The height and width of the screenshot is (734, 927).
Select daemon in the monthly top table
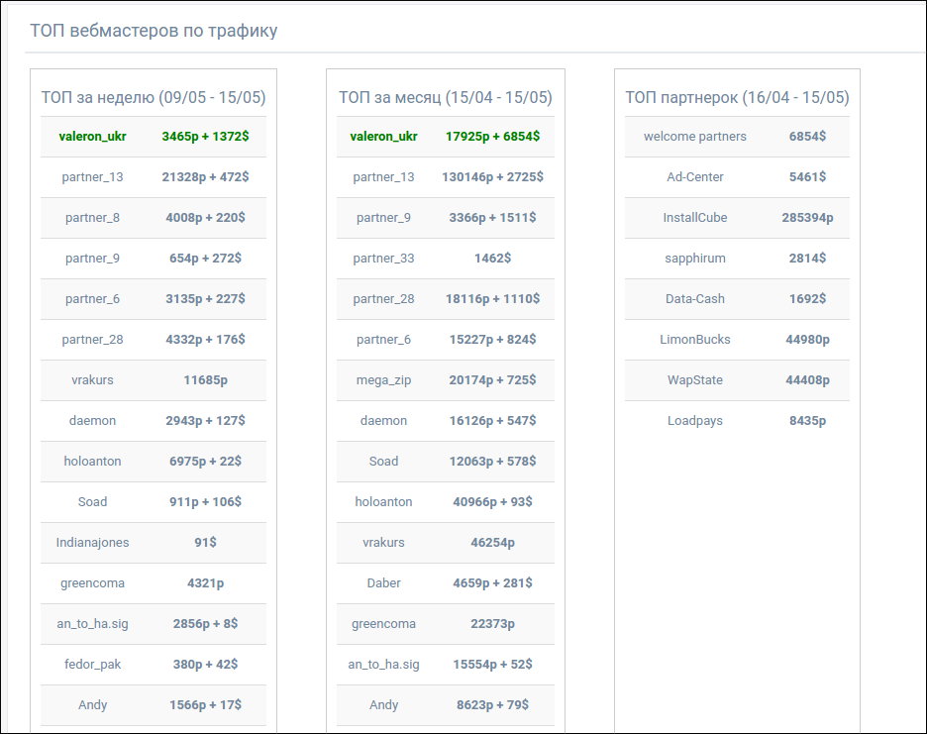[383, 421]
